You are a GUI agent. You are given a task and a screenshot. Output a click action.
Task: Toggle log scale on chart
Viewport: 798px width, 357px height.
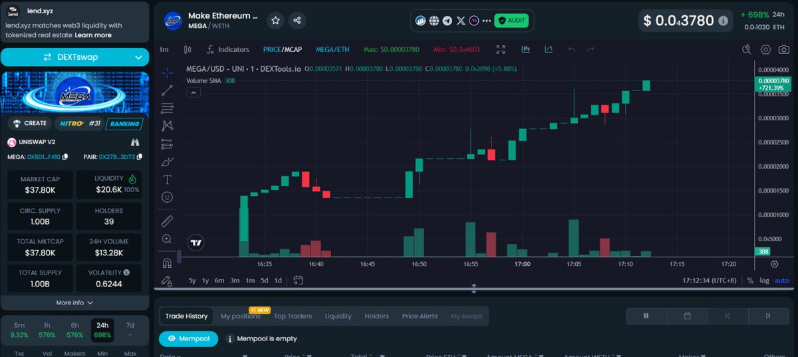(x=765, y=281)
